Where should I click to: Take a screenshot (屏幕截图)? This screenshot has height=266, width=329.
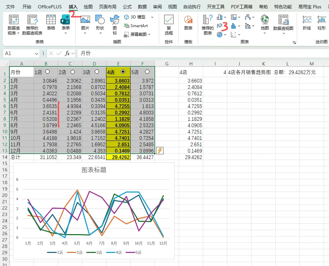[136, 34]
